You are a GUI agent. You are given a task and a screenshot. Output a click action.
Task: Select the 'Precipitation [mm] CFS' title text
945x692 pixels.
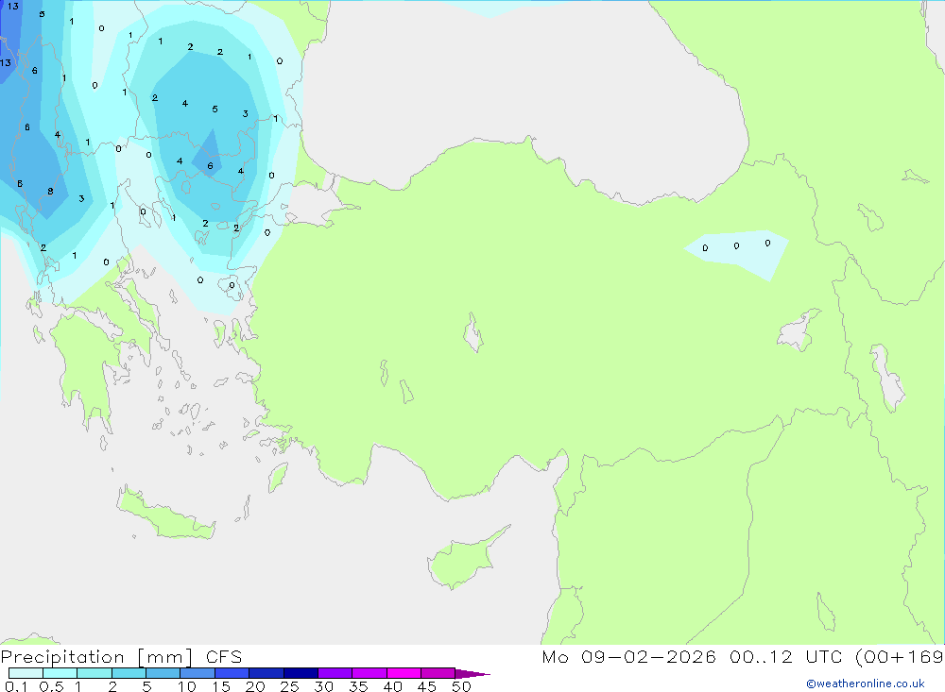point(121,657)
